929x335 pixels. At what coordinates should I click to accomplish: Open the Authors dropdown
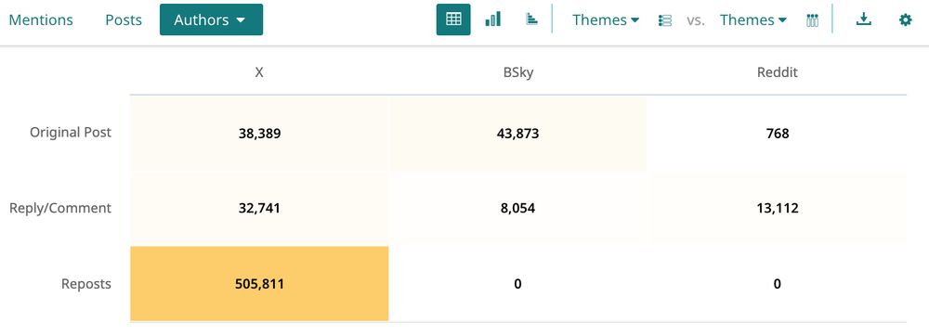211,19
